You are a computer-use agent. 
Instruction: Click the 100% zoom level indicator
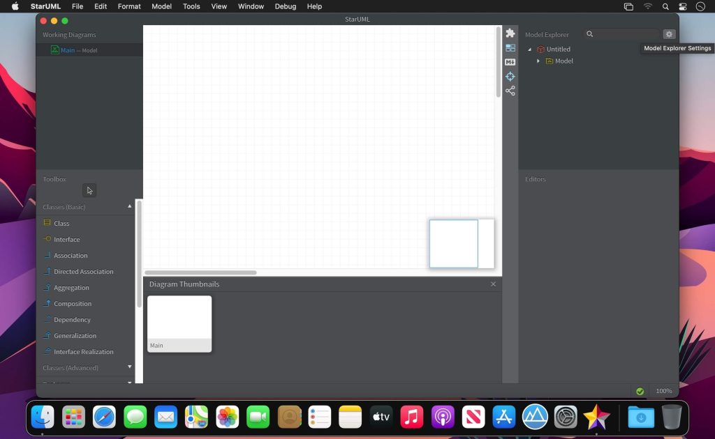tap(663, 391)
